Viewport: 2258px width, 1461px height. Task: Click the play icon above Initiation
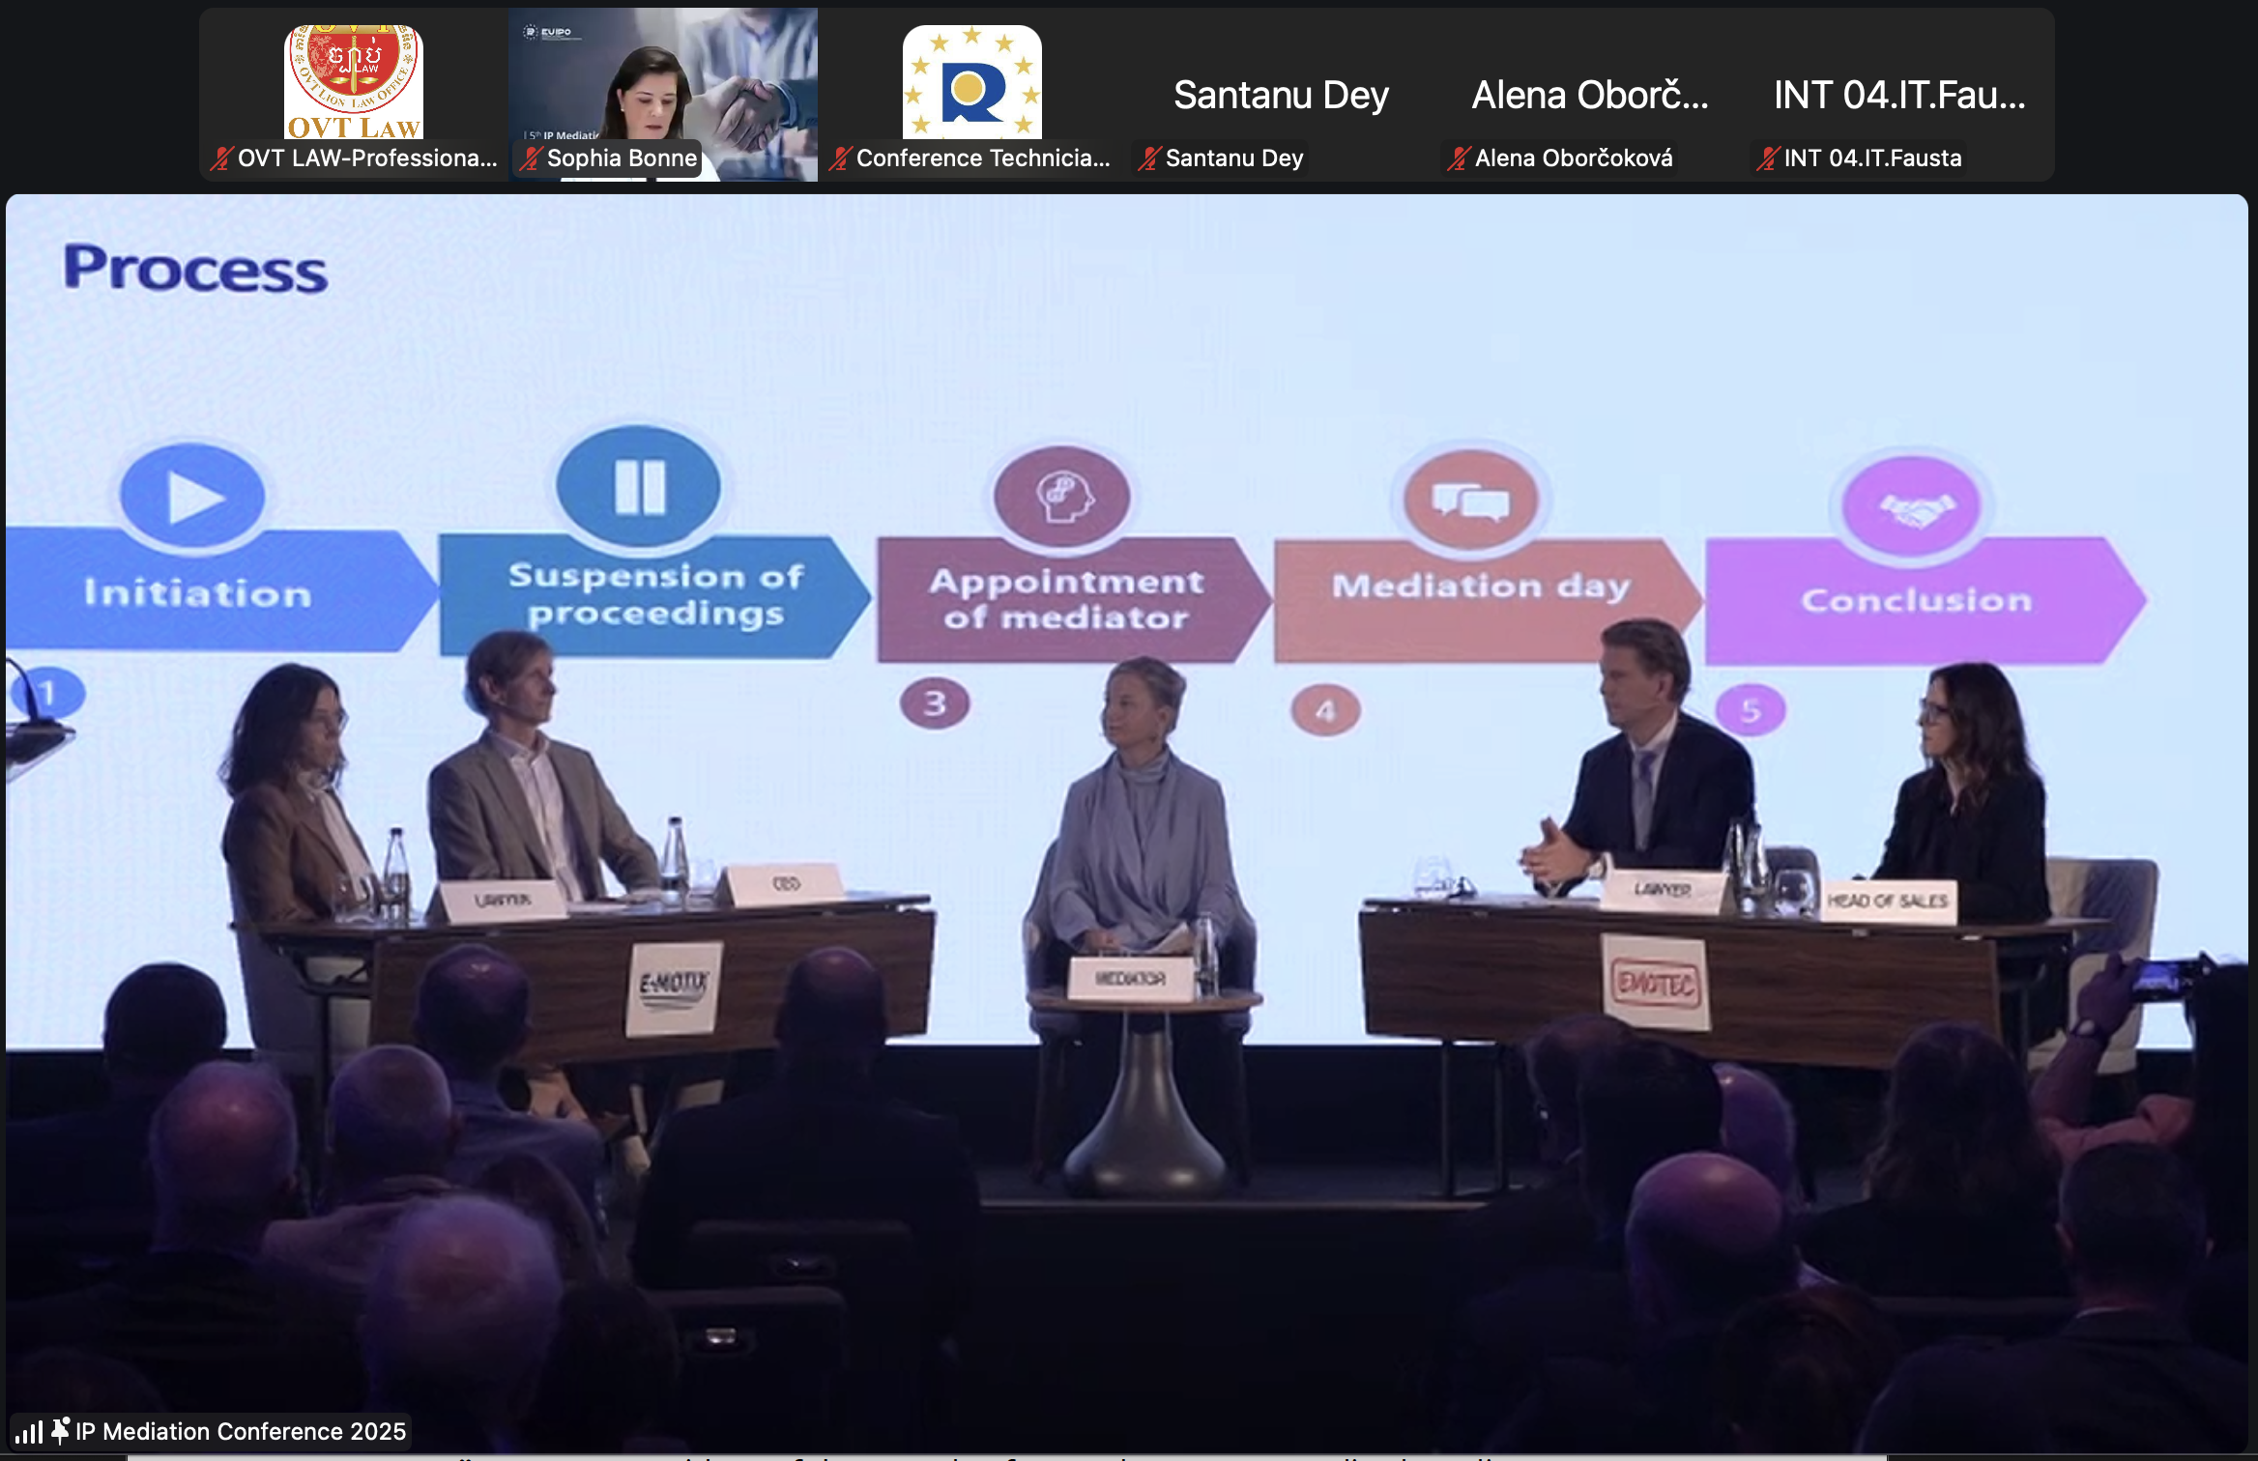point(192,498)
